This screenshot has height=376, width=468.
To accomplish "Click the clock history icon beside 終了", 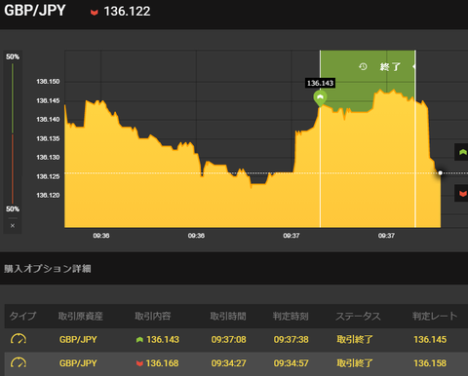I will click(x=363, y=66).
